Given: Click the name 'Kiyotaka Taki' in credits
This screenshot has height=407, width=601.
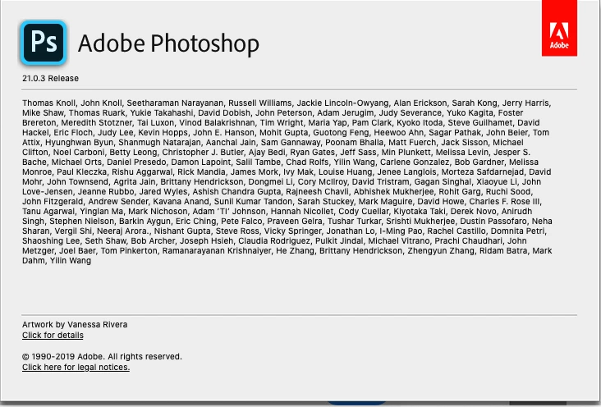Looking at the screenshot, I should 420,212.
